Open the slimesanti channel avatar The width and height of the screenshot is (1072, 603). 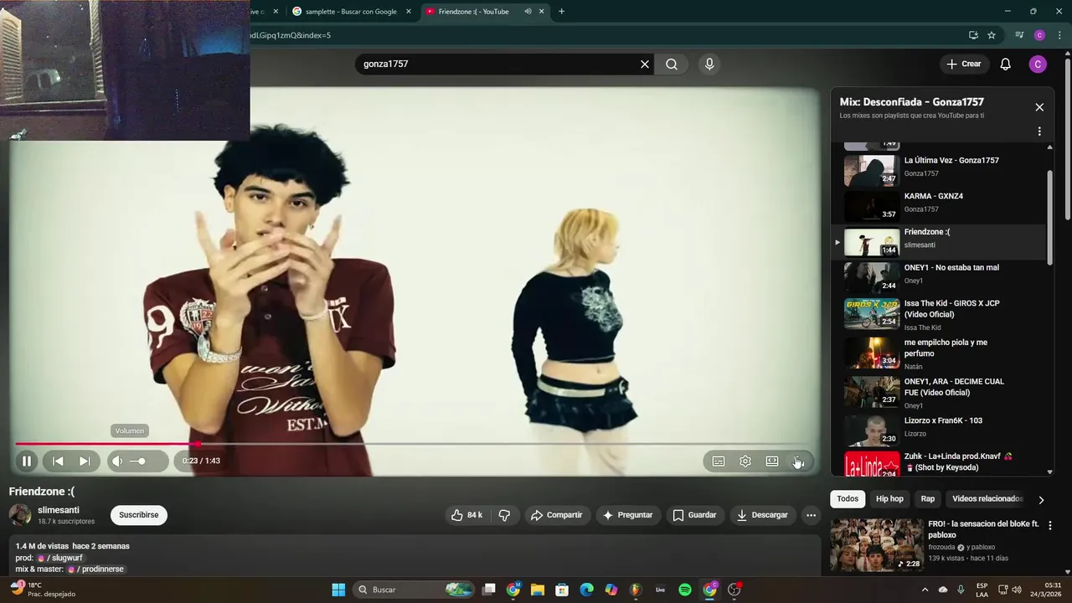(20, 515)
